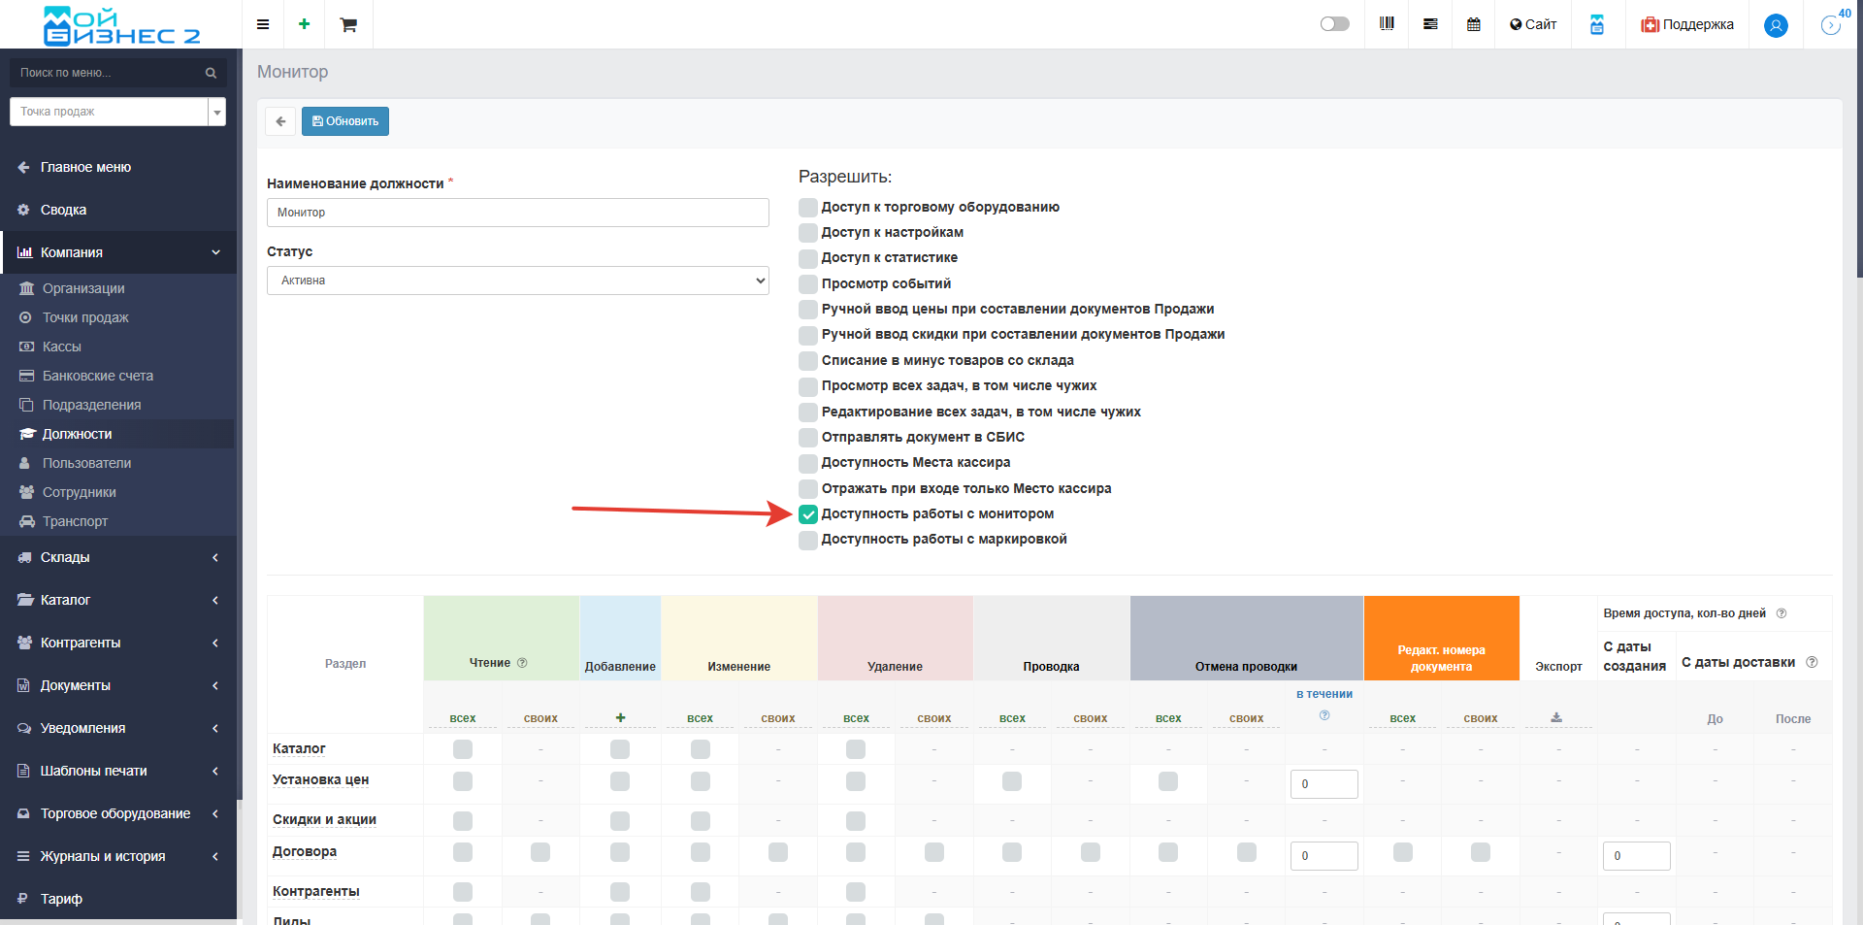Open the Поддержка link
Image resolution: width=1863 pixels, height=925 pixels.
1687,24
